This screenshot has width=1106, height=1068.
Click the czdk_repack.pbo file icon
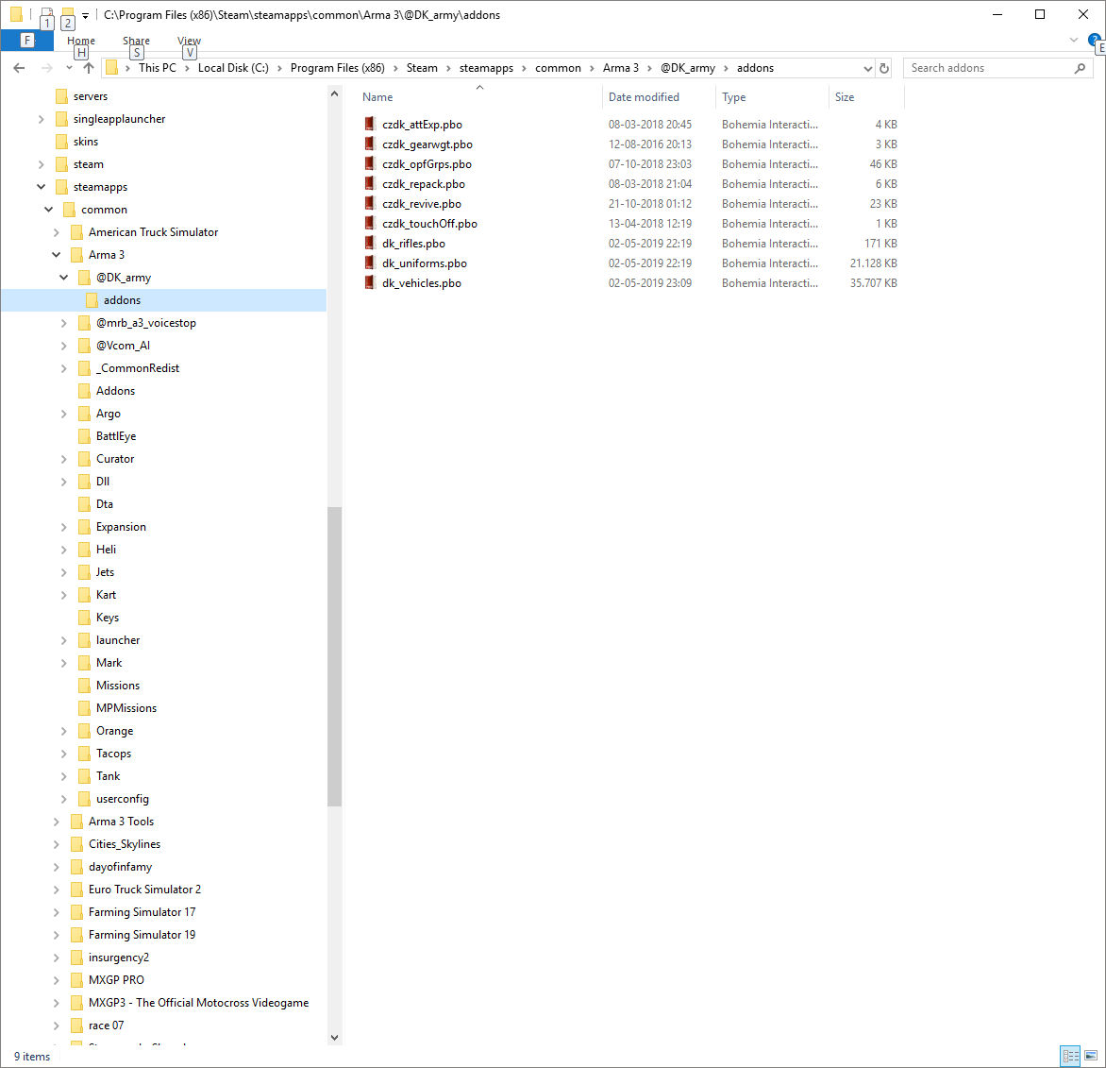pyautogui.click(x=369, y=183)
